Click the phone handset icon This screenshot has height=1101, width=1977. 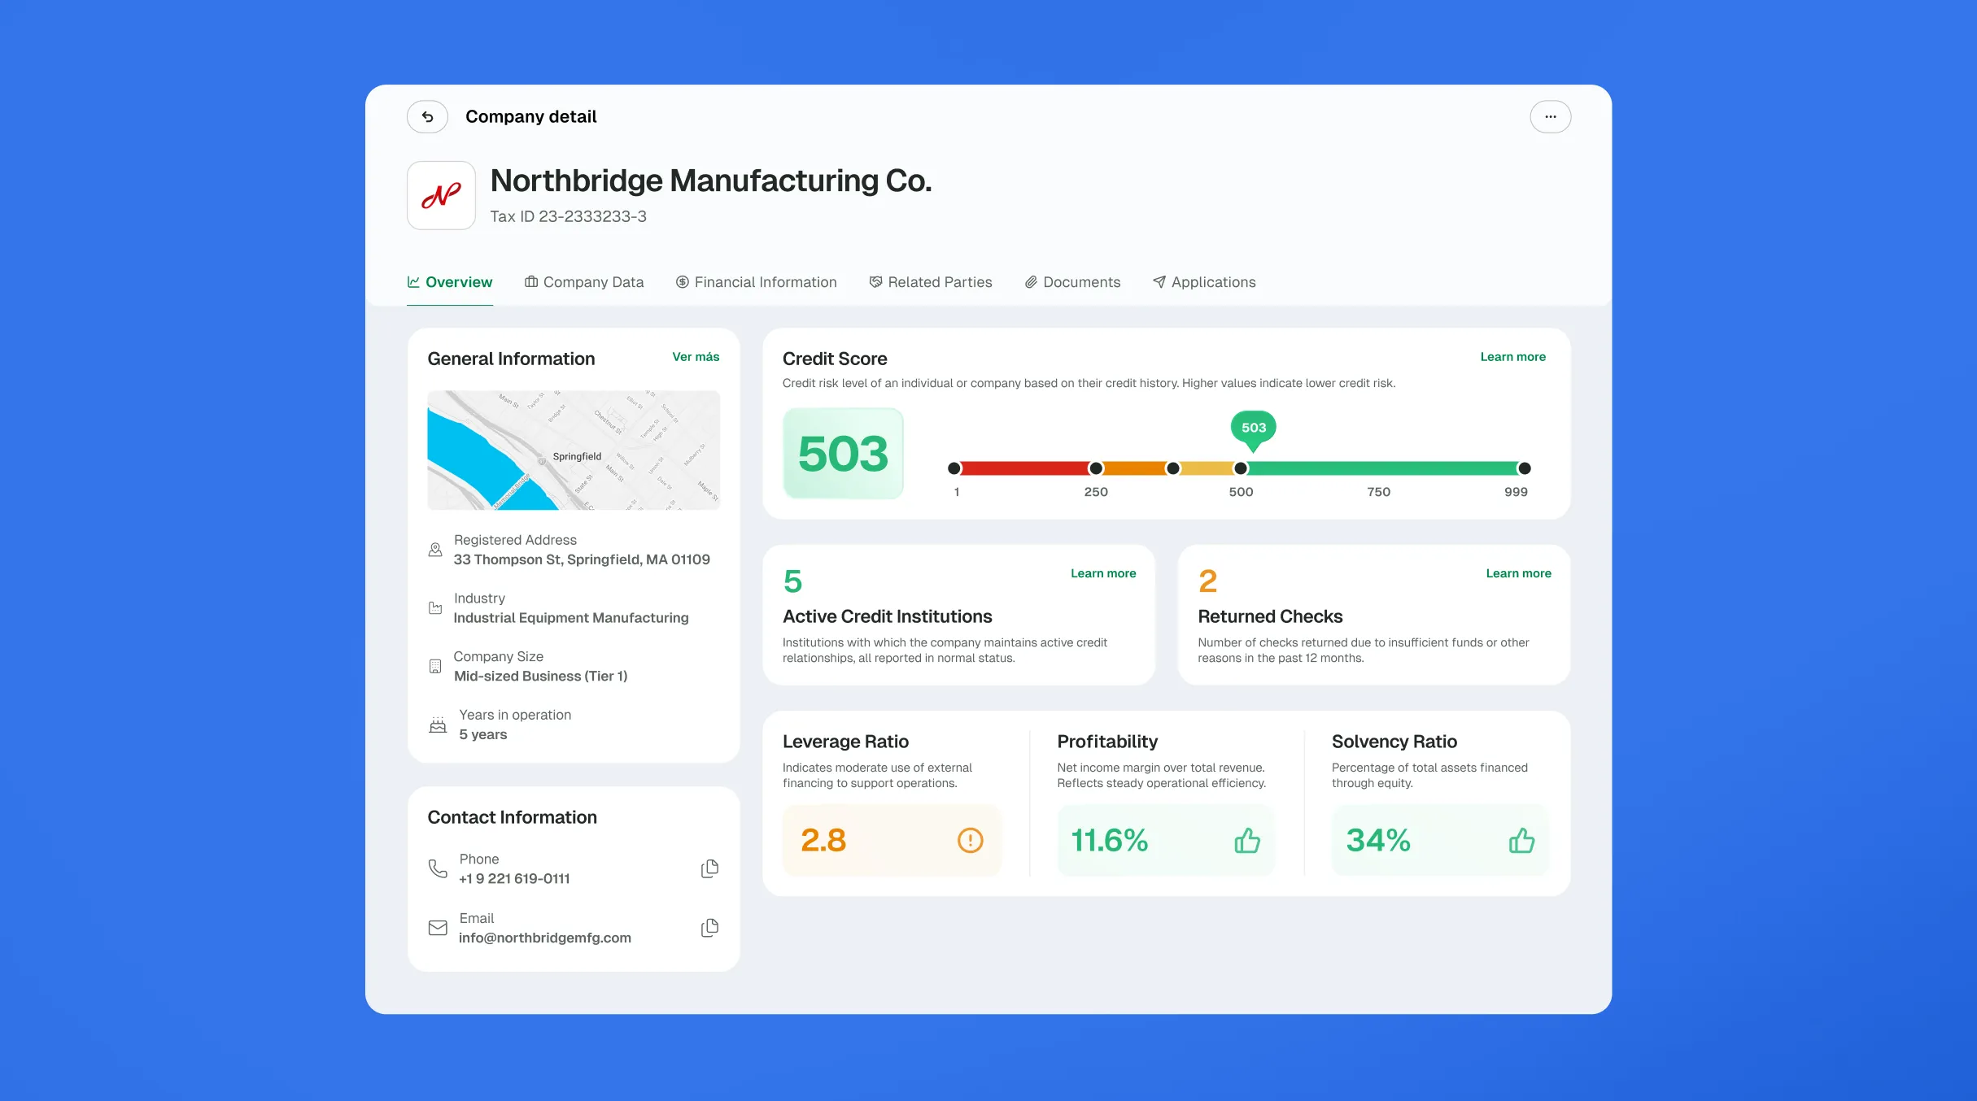[x=438, y=868]
